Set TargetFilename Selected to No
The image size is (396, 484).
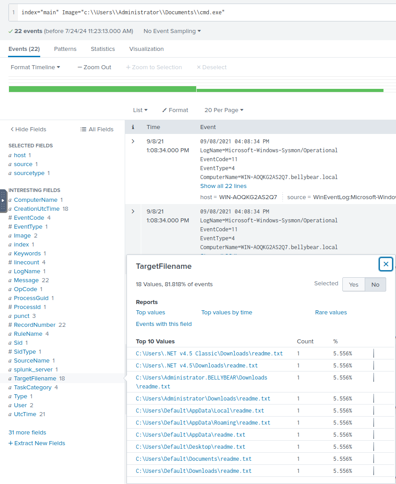pyautogui.click(x=375, y=284)
